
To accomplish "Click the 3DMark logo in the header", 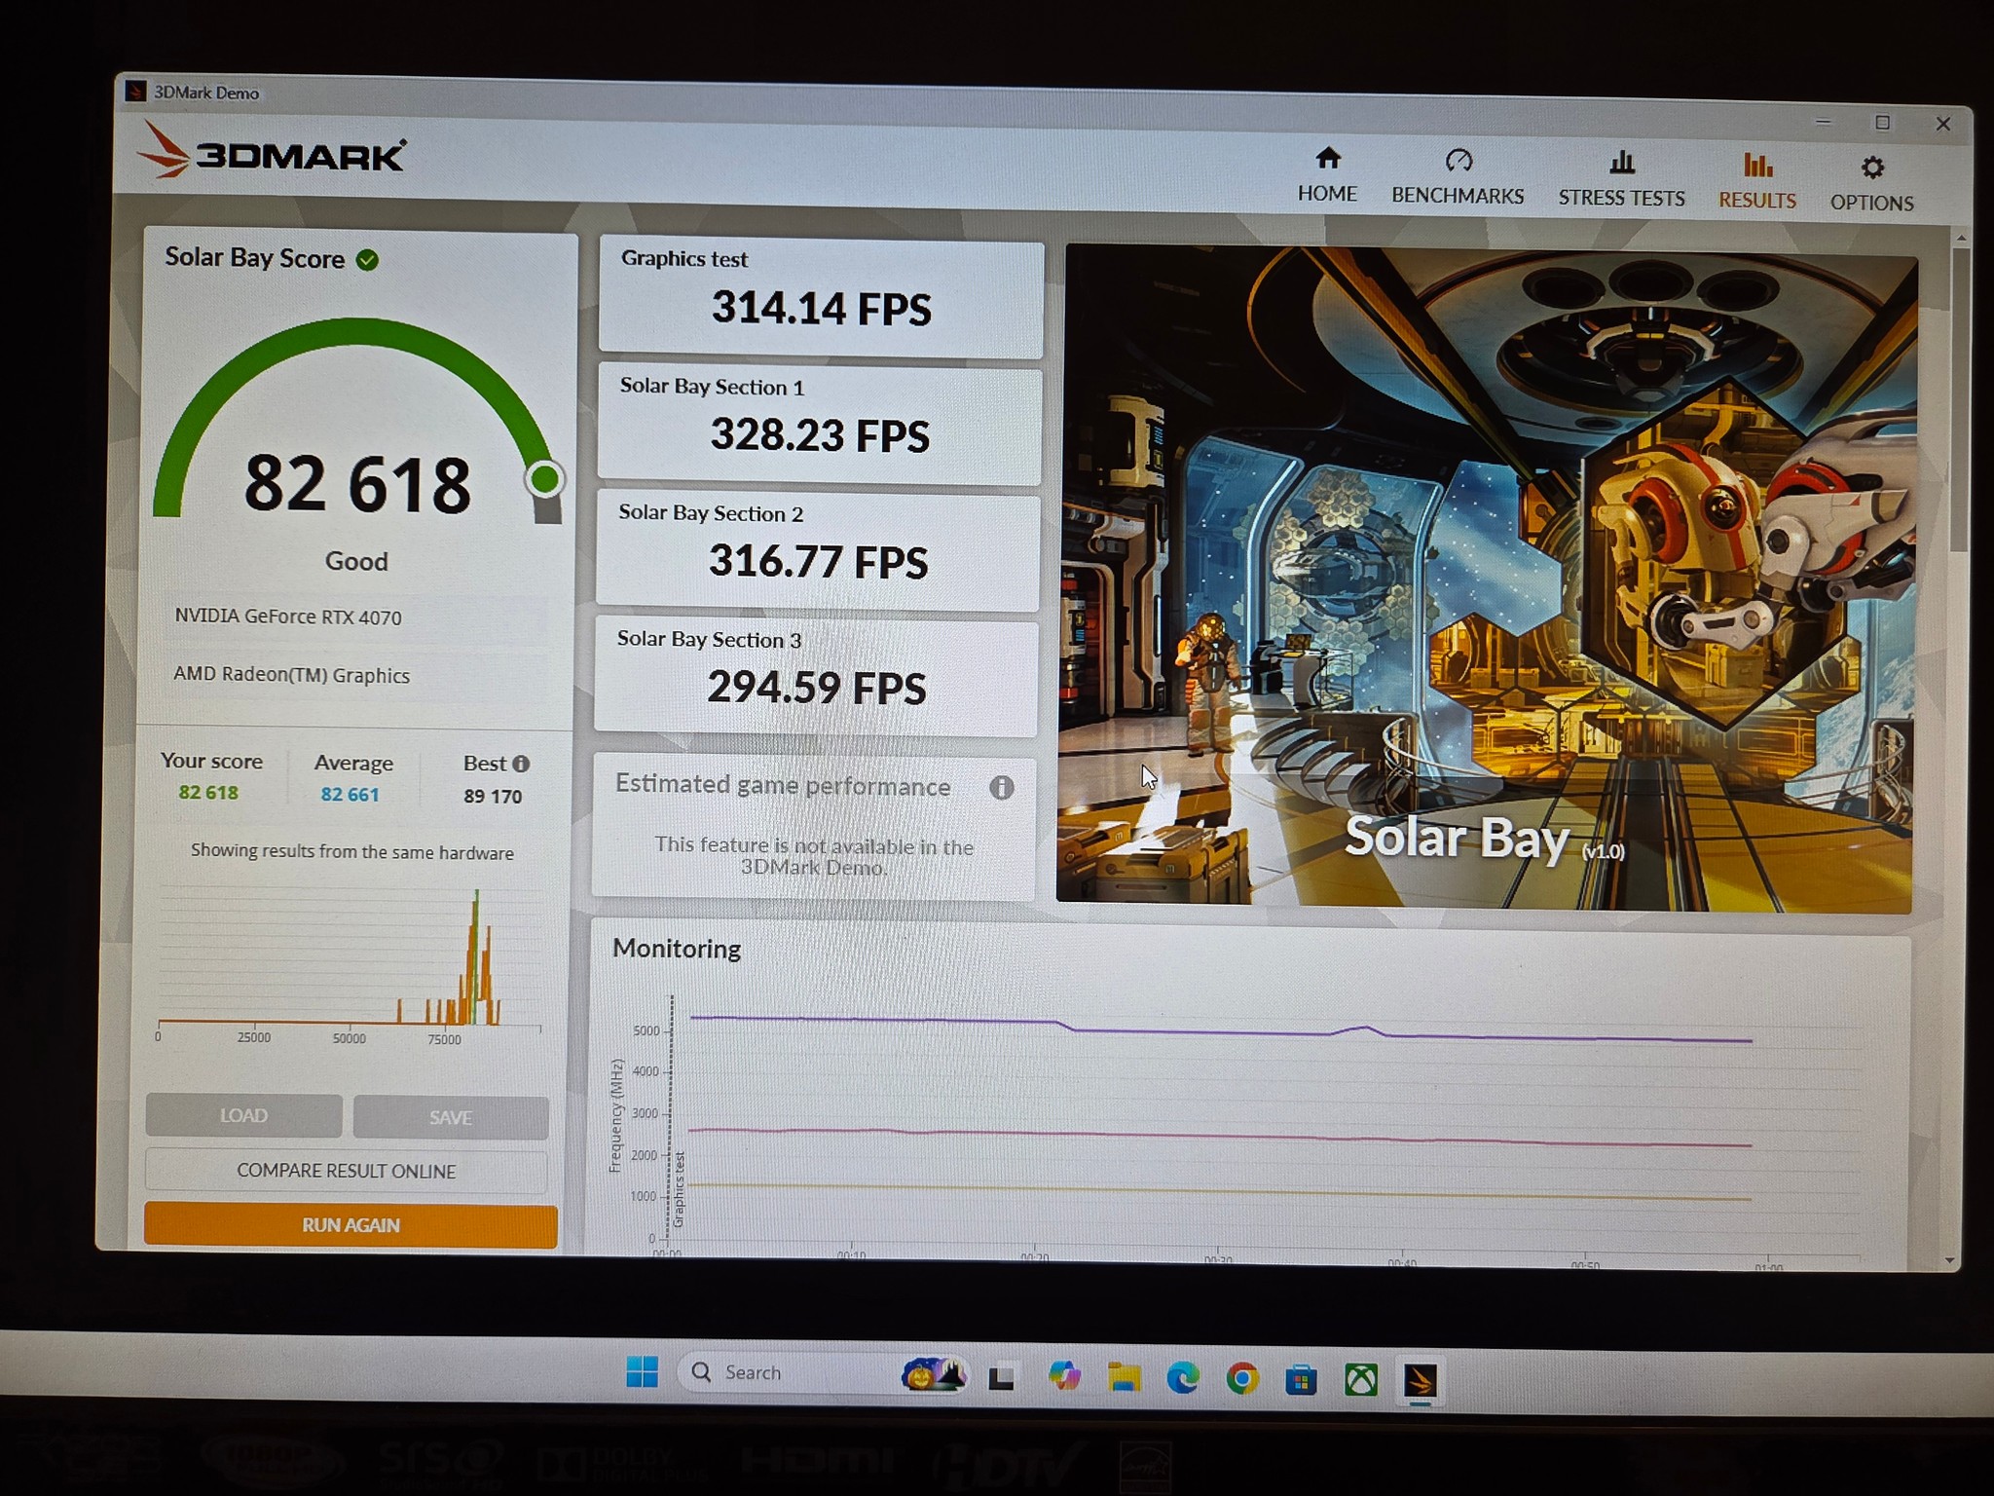I will (x=273, y=152).
